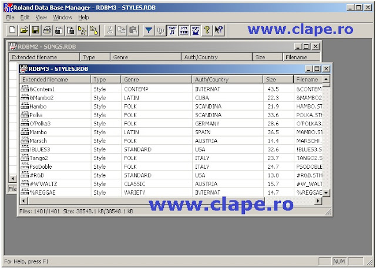Sort STYLES.RDB by Genre column header

(156, 79)
